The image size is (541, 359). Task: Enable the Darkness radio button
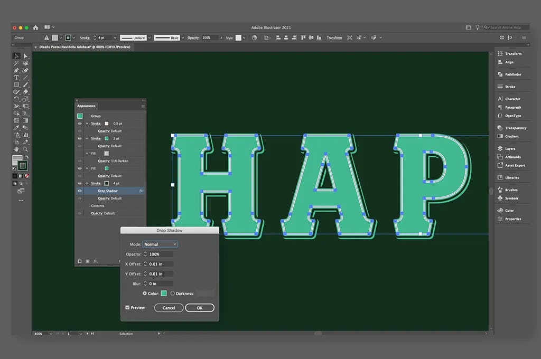[174, 293]
